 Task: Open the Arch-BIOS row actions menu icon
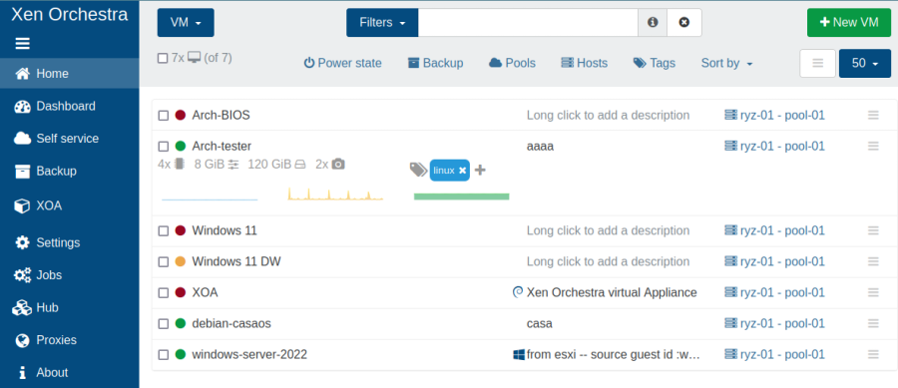[873, 115]
